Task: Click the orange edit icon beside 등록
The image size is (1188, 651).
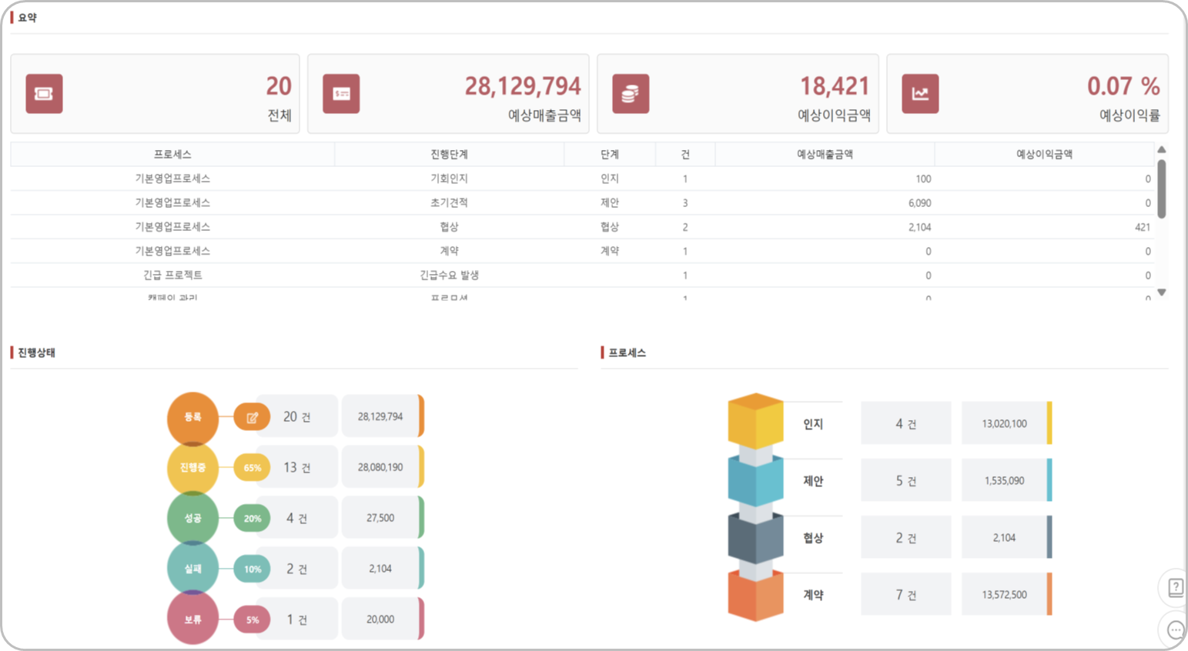Action: coord(252,417)
